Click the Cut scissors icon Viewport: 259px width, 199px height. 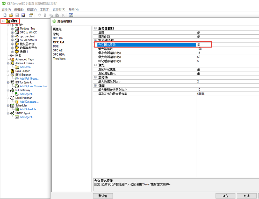[x=45, y=15]
